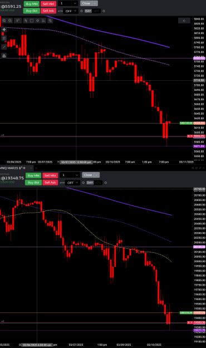The width and height of the screenshot is (206, 348).
Task: Expand Close button dropdown arrow in lower panel
Action: pos(97,175)
